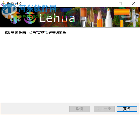Image resolution: width=140 pixels, height=115 pixels.
Task: Click the 河东软件园 watermark text
Action: click(x=37, y=8)
